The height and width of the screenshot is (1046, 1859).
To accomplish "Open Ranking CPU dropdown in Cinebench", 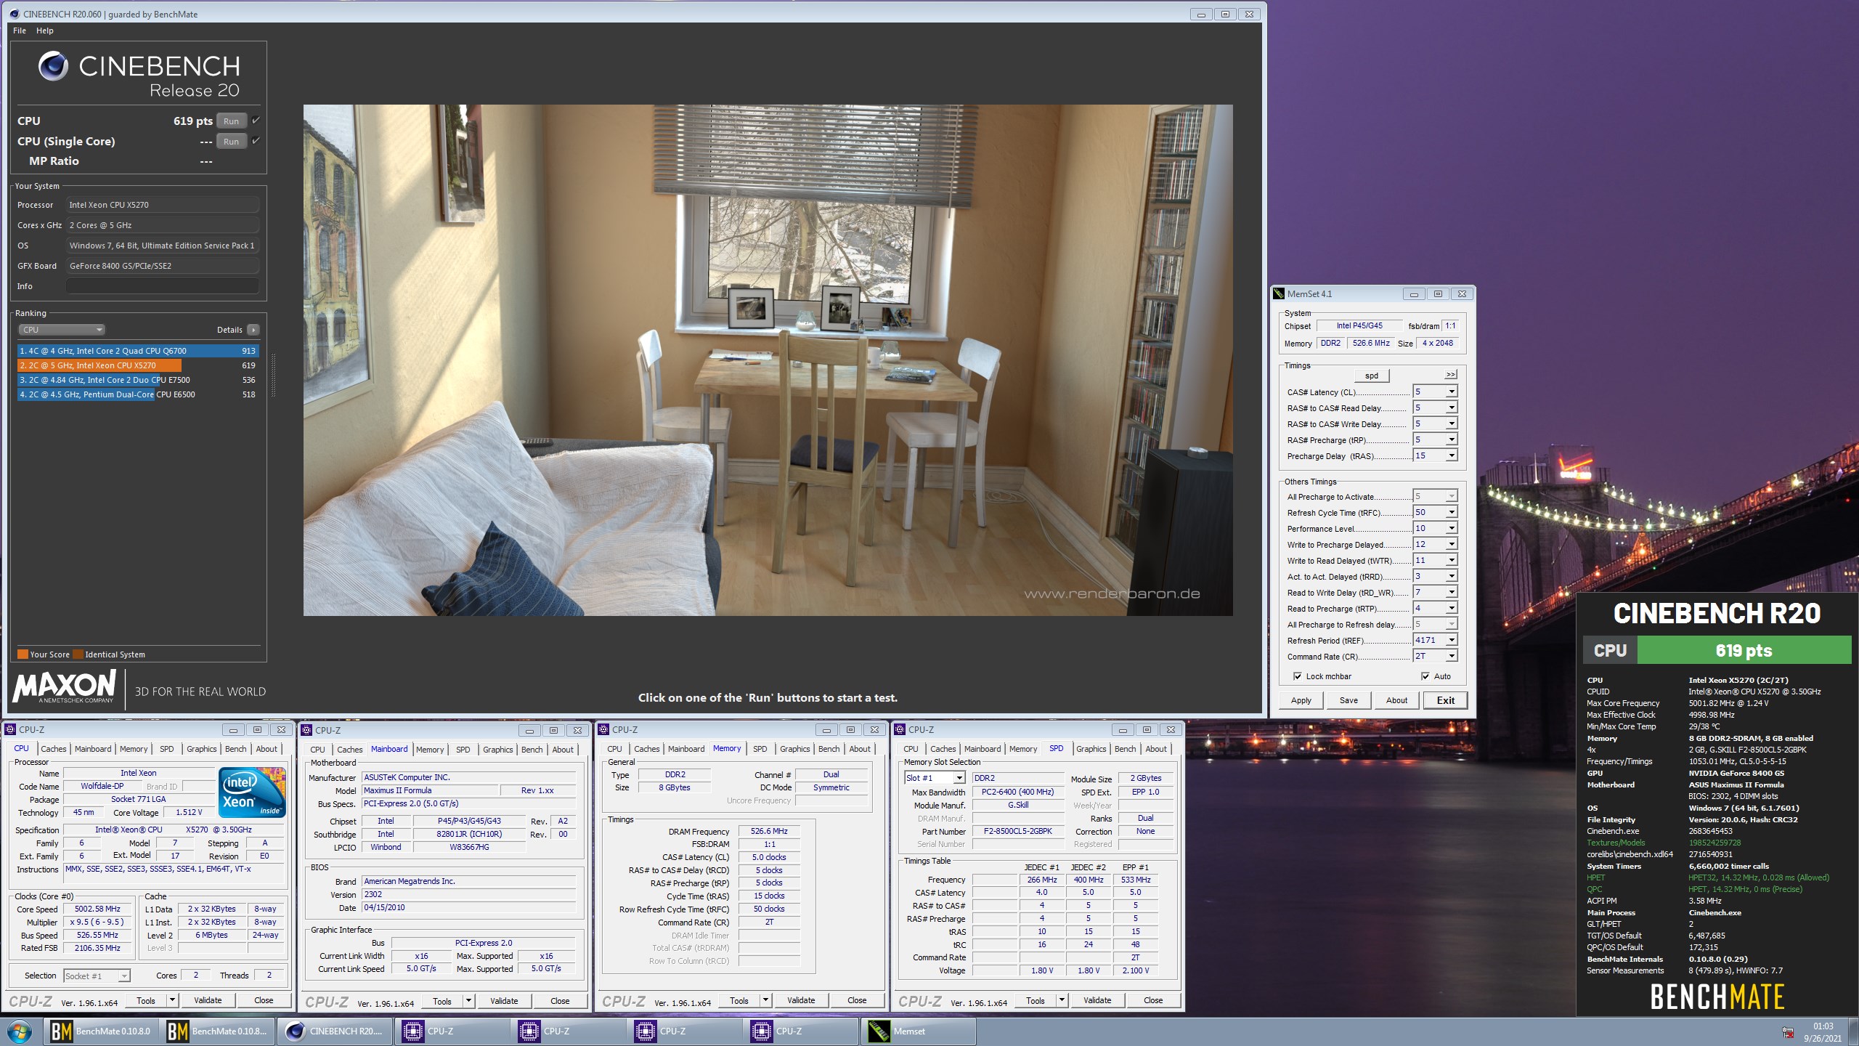I will pos(62,330).
